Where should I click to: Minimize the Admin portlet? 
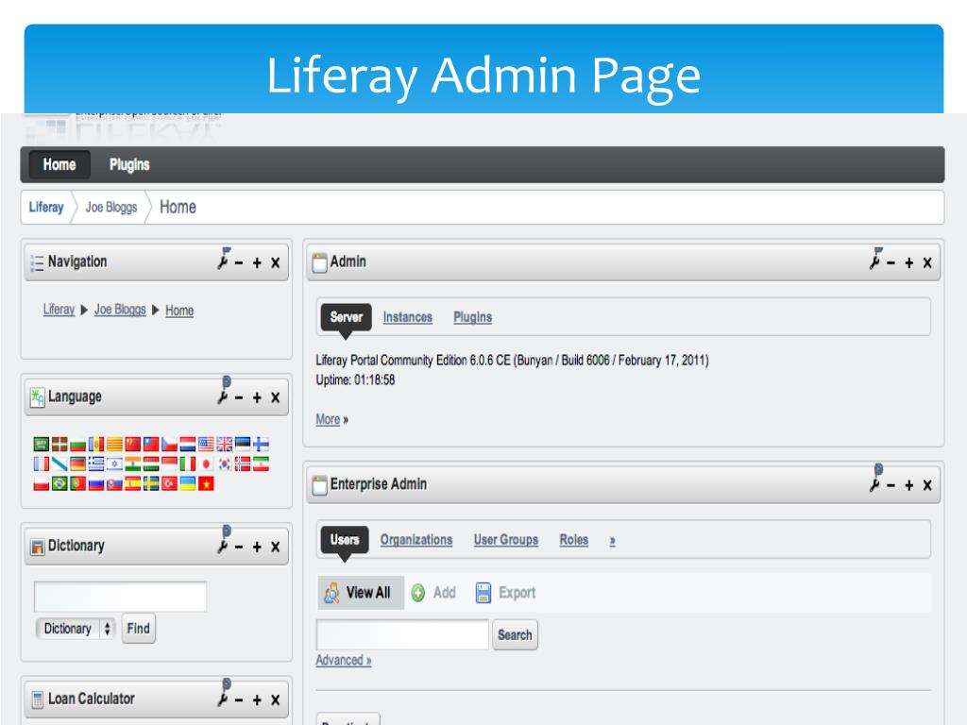pos(891,263)
